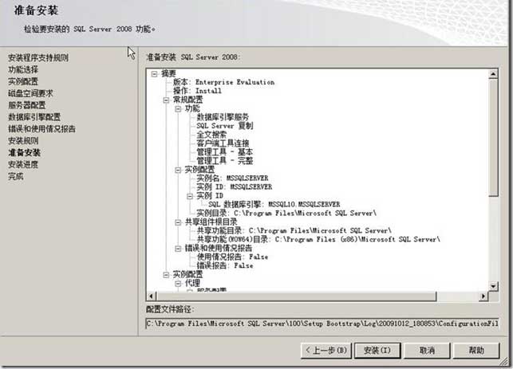Viewport: 513px width, 369px height.
Task: Click the 安装(I) button
Action: [x=377, y=351]
